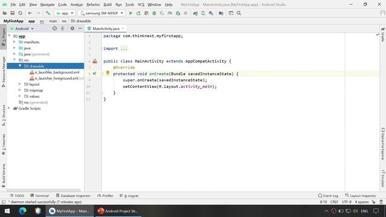The image size is (386, 217).
Task: Toggle the tool window quick-access icon in status bar
Action: pyautogui.click(x=4, y=202)
